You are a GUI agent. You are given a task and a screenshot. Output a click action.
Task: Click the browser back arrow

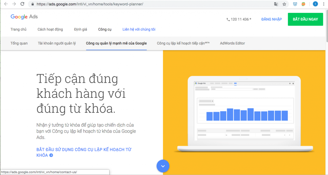[6, 4]
